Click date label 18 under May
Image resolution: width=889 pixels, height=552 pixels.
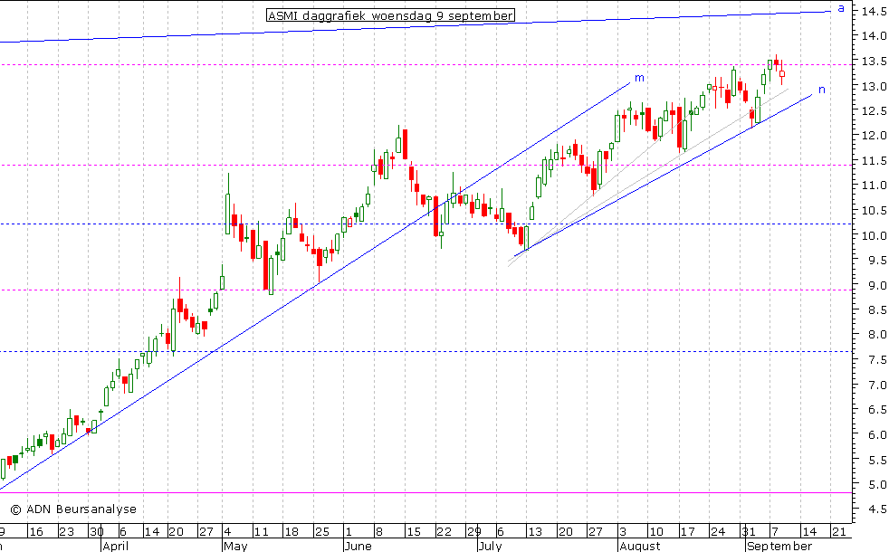pyautogui.click(x=291, y=531)
